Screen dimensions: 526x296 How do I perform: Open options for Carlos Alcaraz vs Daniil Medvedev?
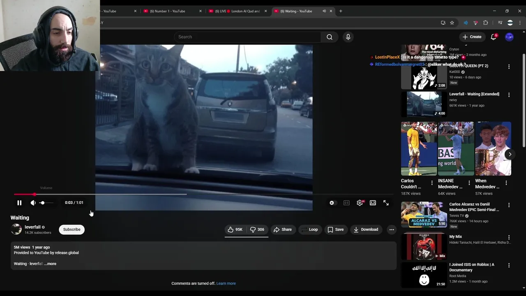(509, 205)
